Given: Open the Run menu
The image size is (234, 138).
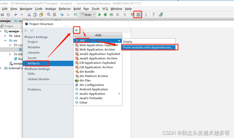Looking at the screenshot, I should (86, 9).
